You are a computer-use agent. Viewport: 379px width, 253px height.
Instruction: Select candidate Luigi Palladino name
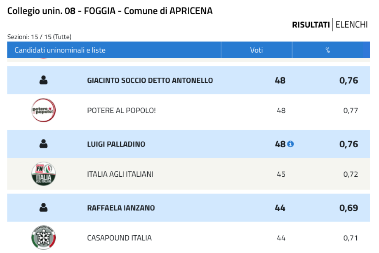click(x=116, y=144)
